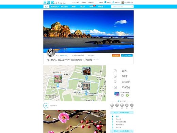
Task: Select the first day header in itinerary
Action: (122, 113)
